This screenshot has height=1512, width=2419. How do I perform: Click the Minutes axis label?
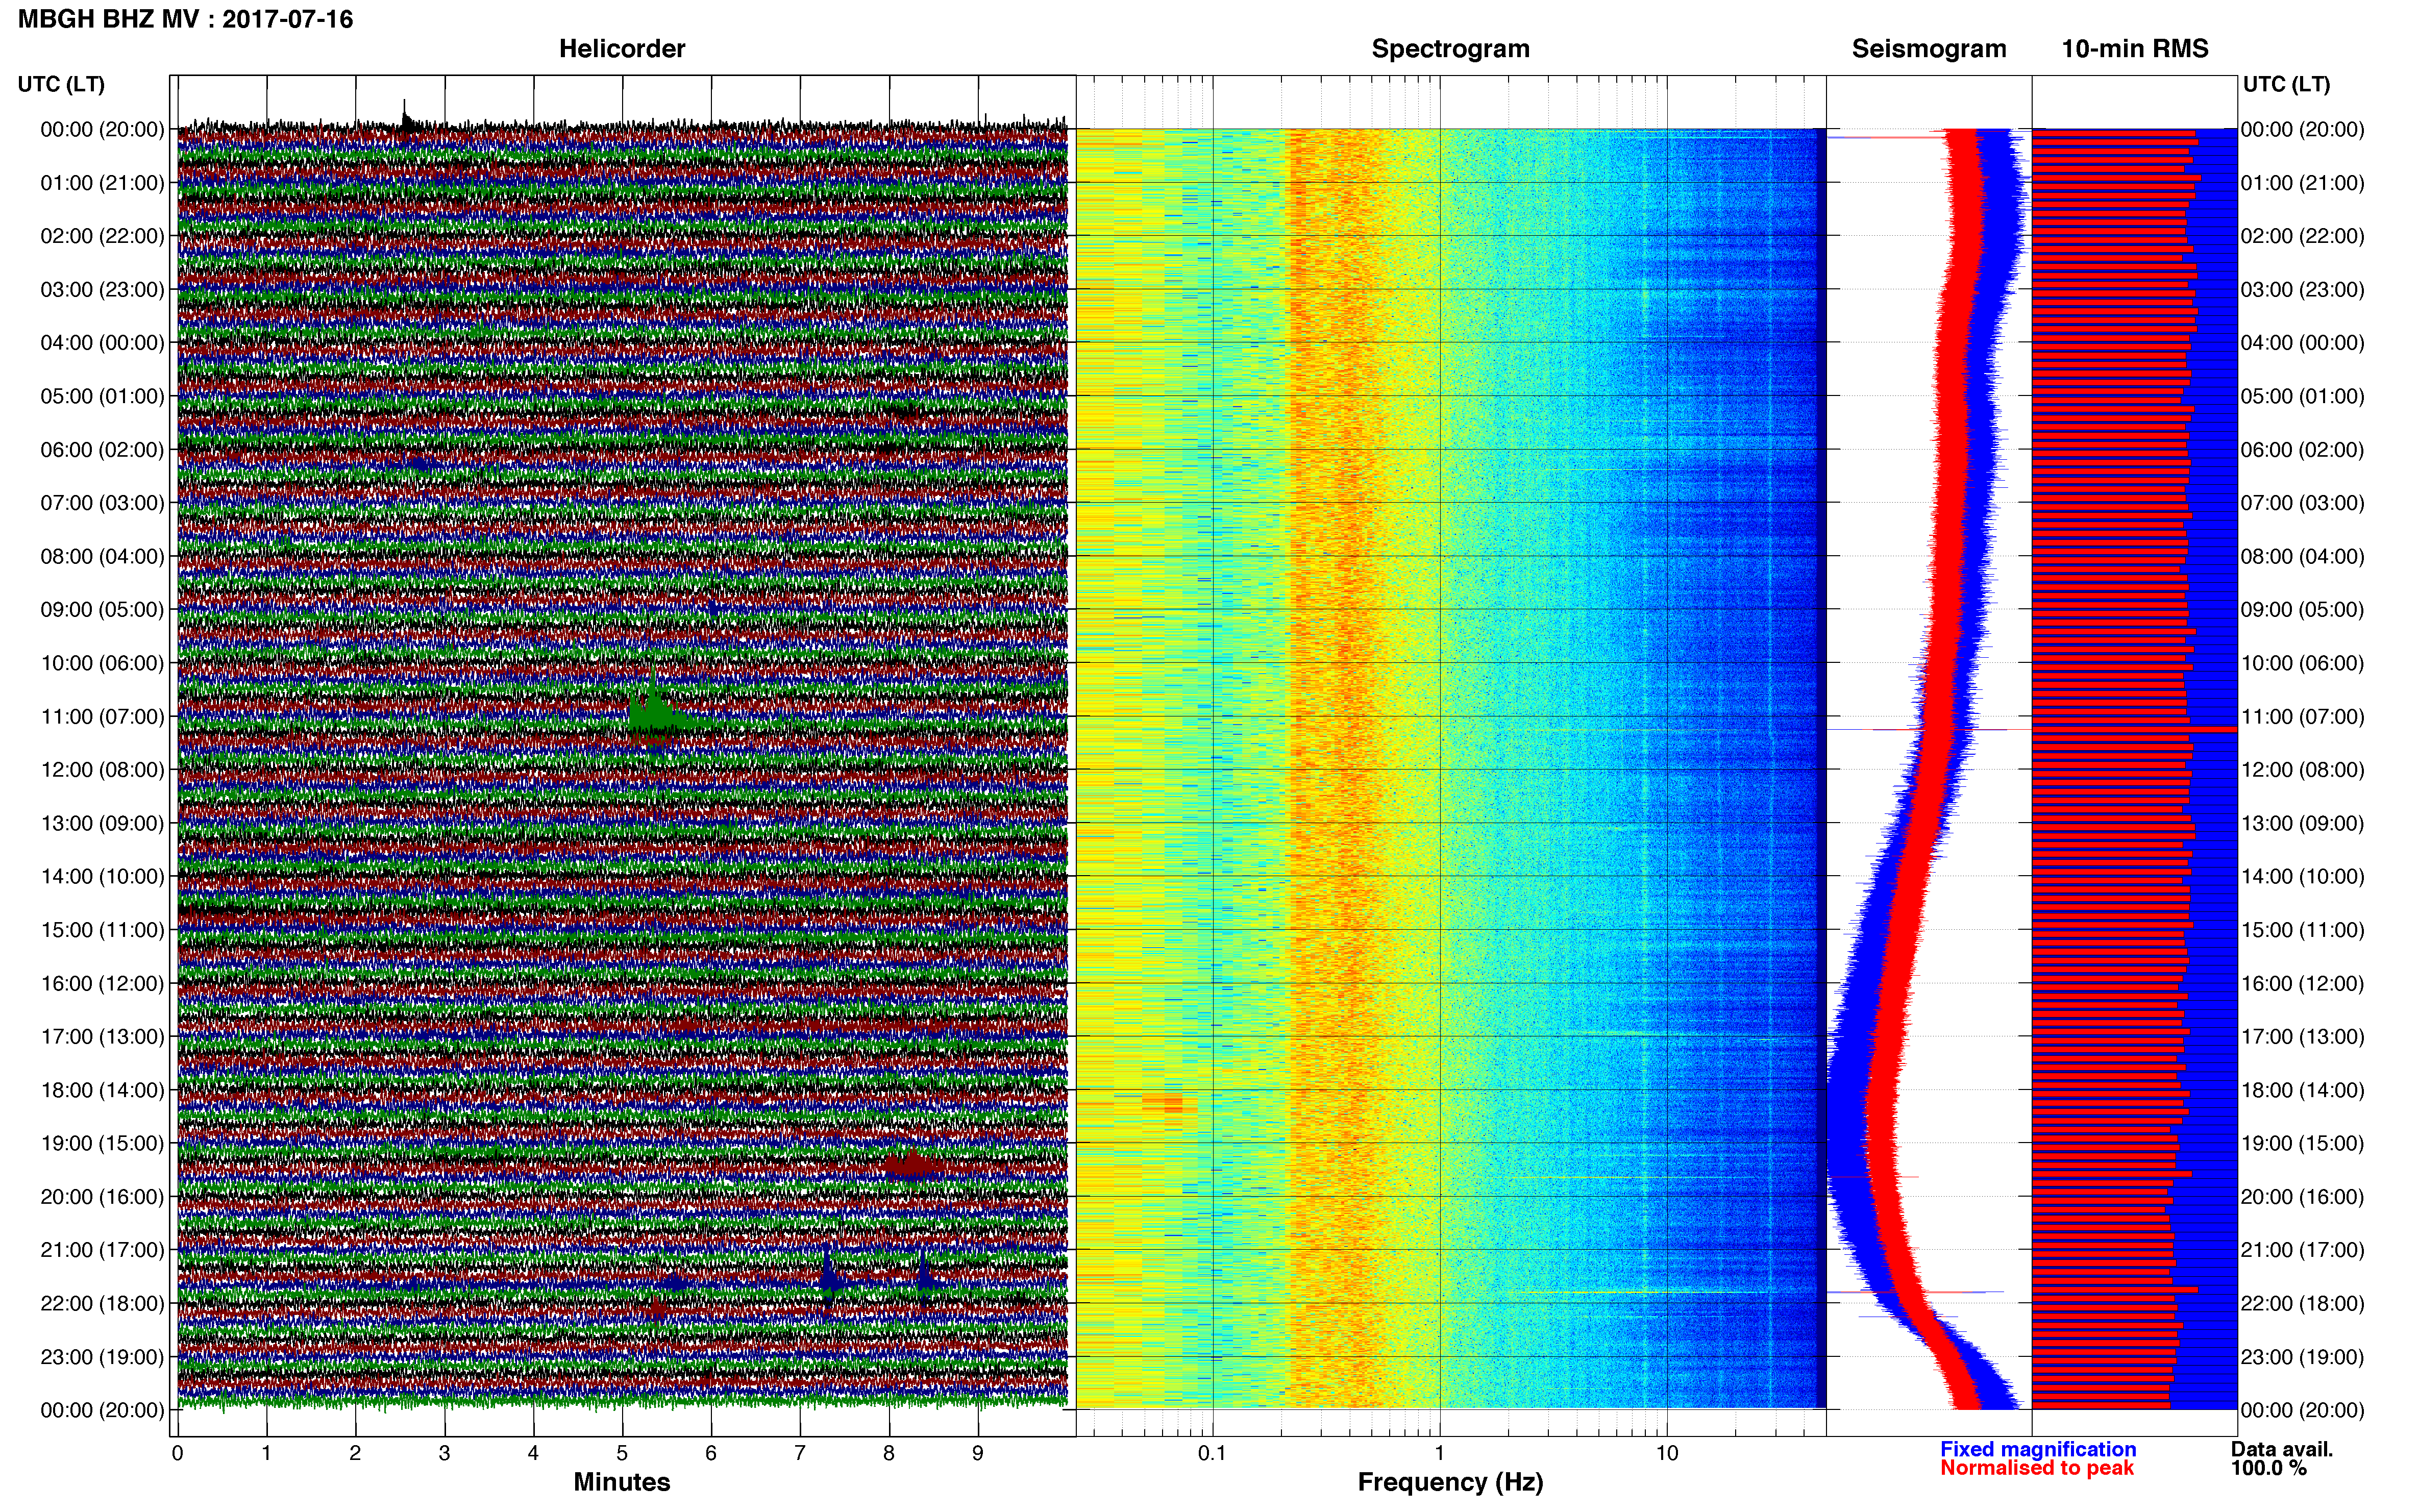point(621,1482)
